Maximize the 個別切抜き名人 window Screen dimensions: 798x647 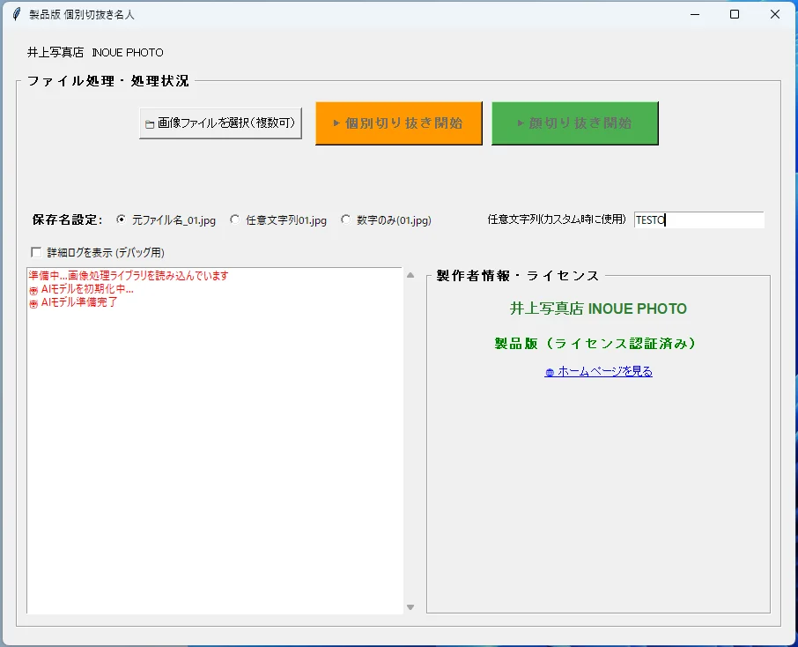click(735, 14)
